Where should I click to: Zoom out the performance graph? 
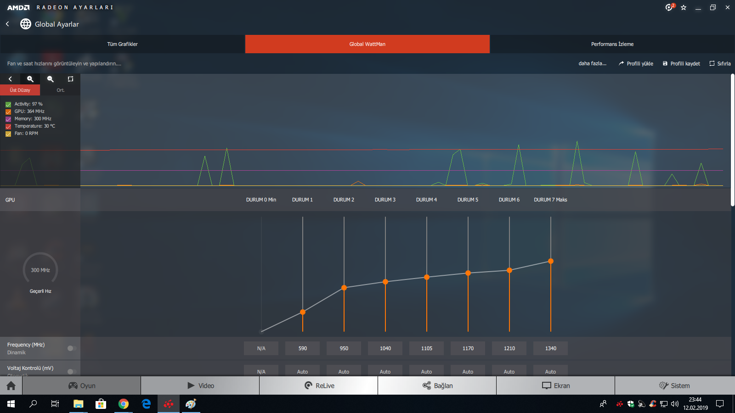tap(51, 79)
